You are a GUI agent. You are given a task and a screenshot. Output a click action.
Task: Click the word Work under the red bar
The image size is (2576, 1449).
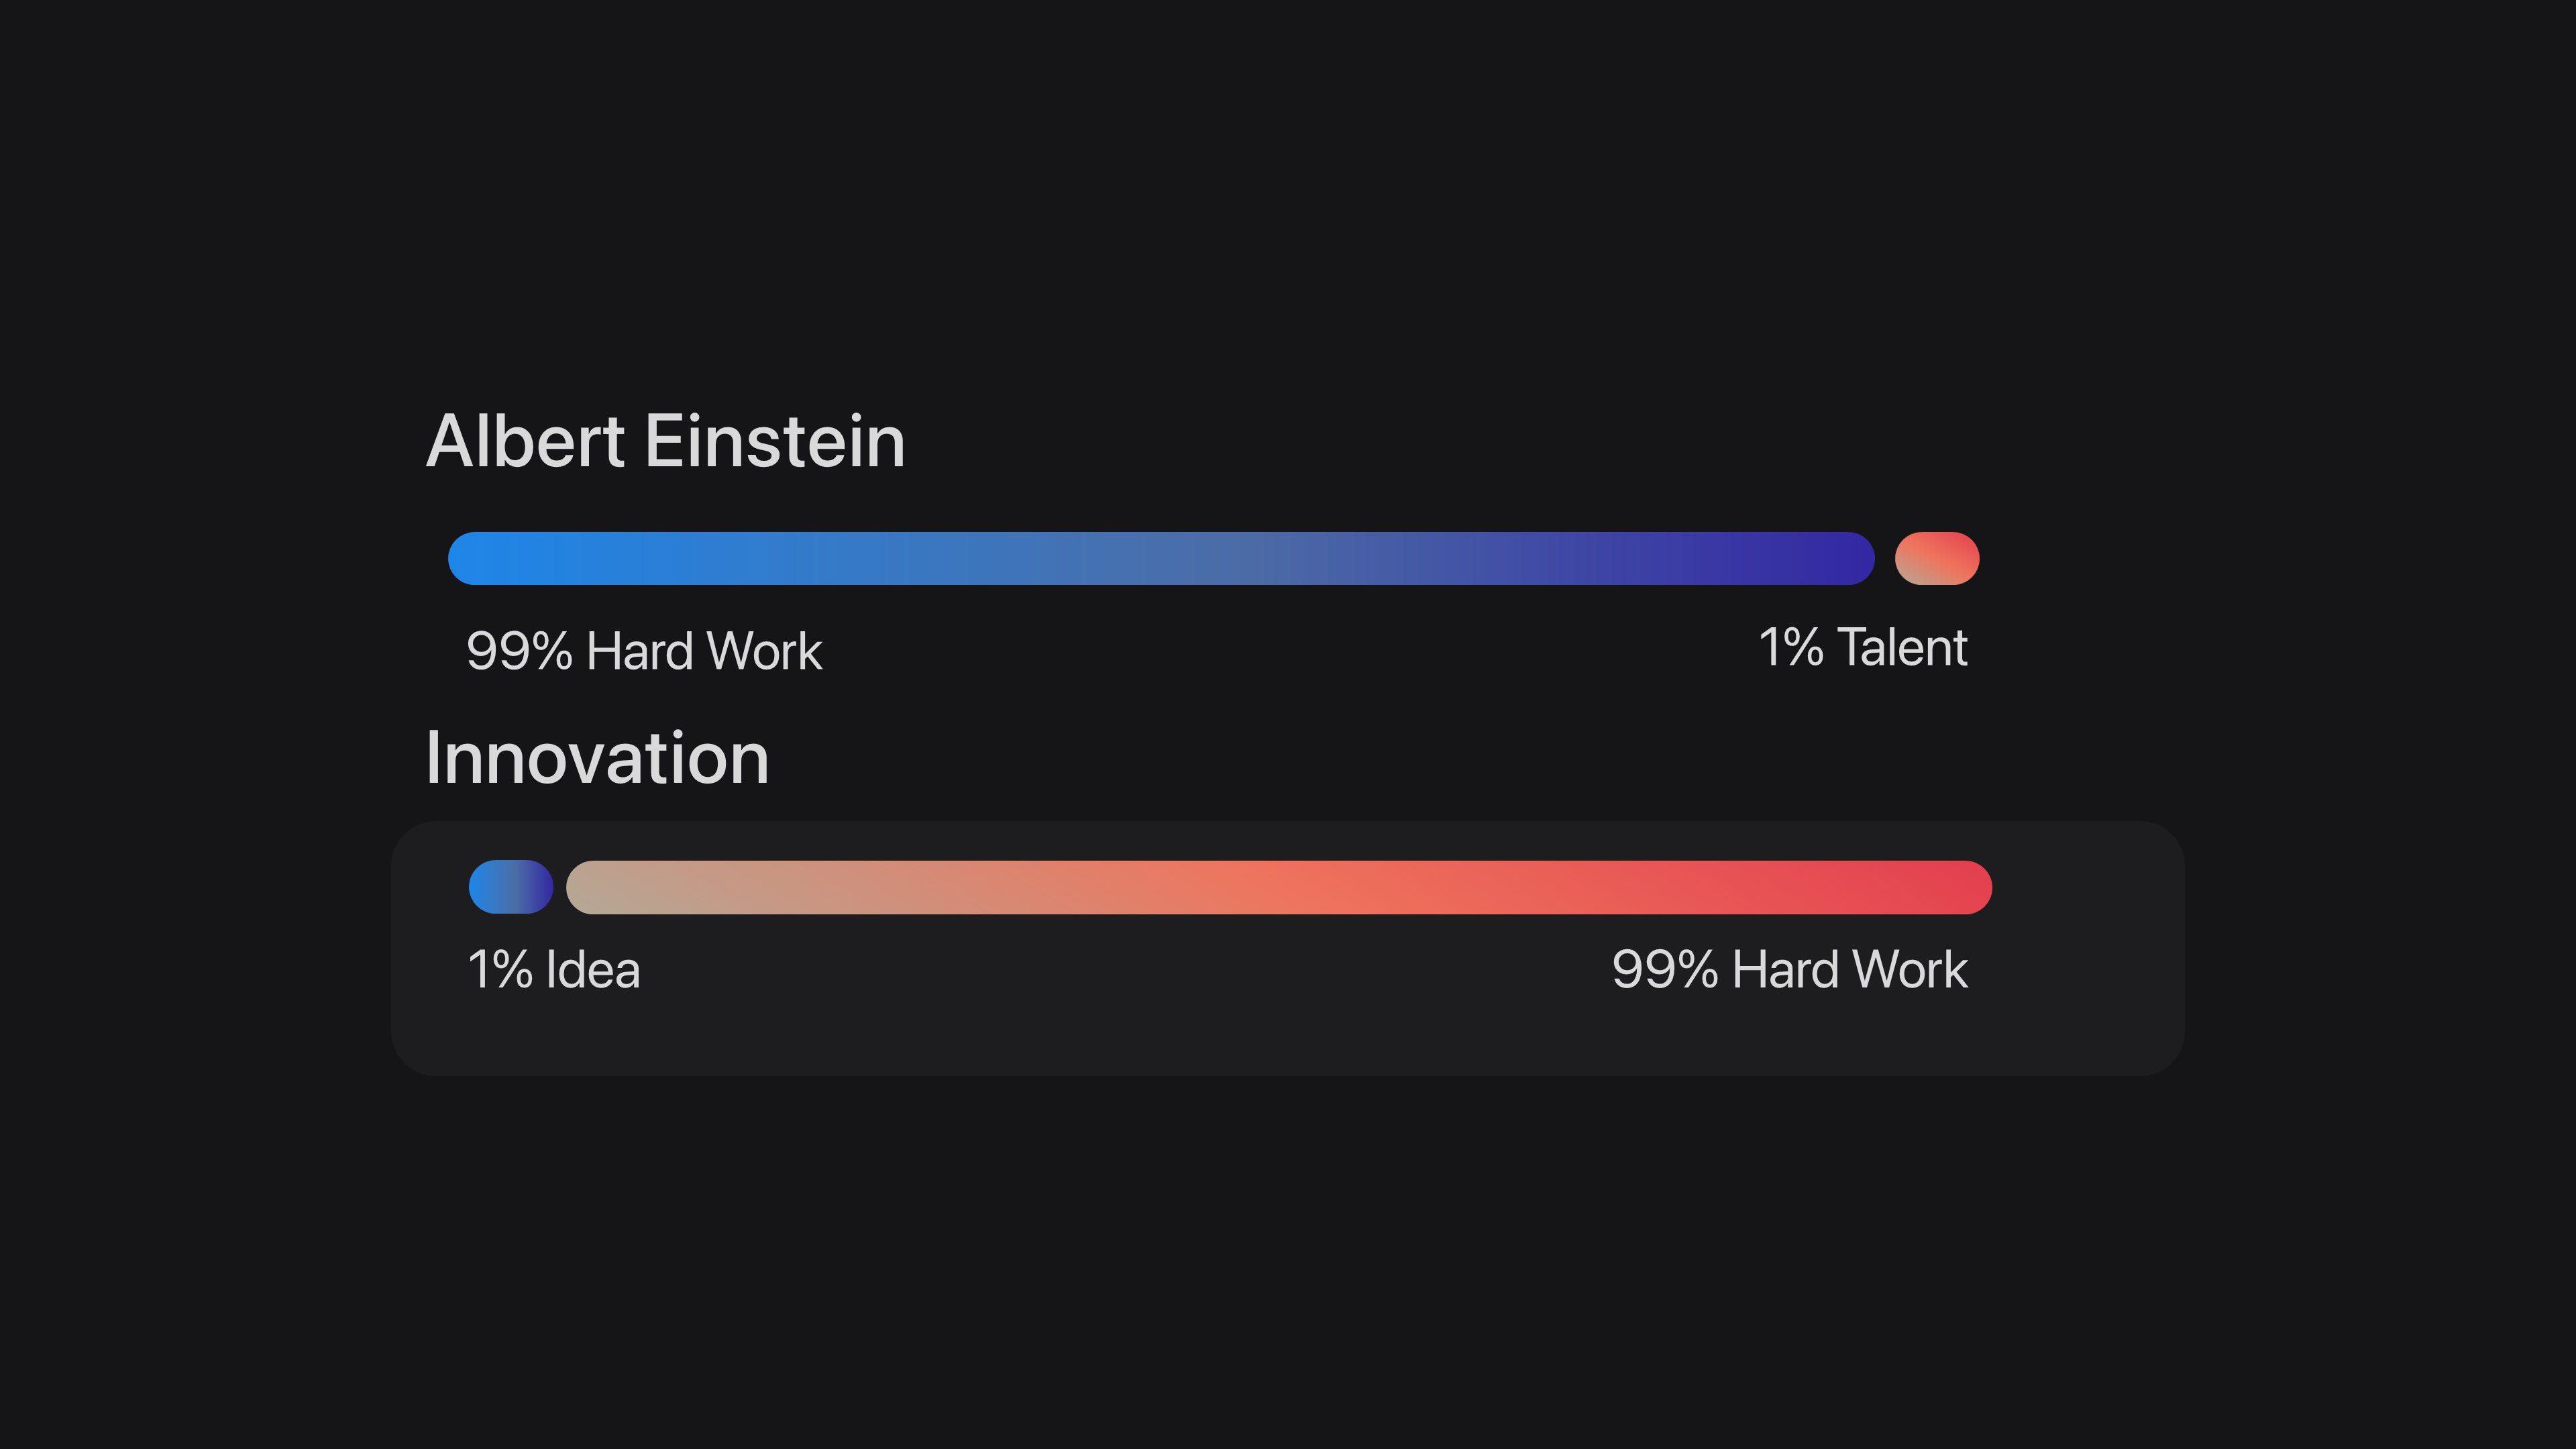pyautogui.click(x=1910, y=969)
